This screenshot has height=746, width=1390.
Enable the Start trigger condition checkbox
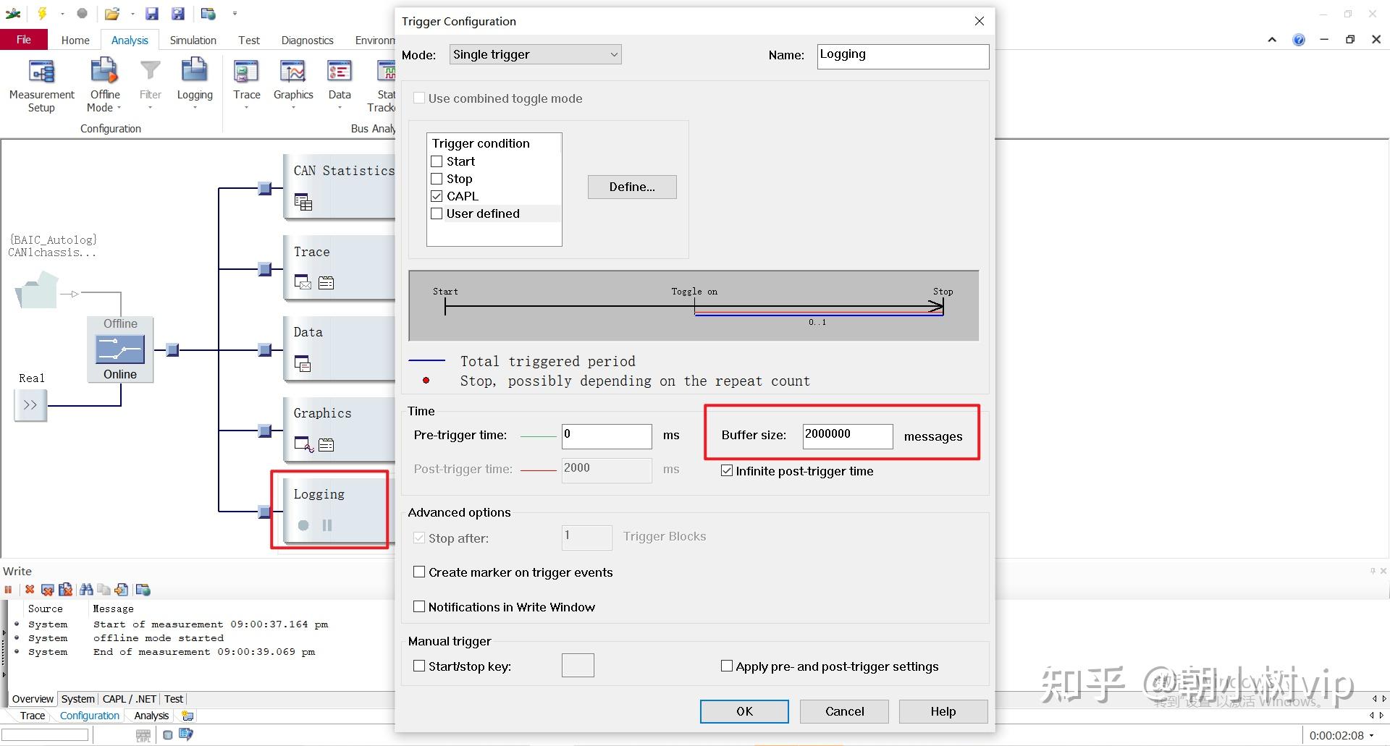point(437,161)
